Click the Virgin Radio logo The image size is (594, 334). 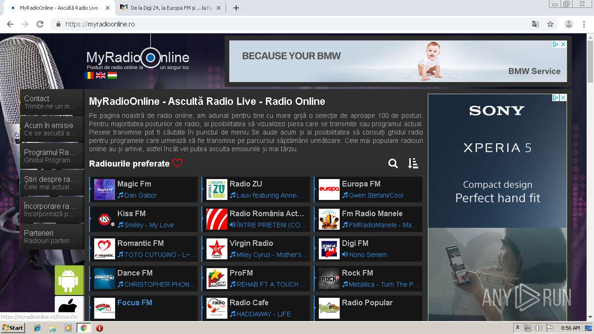[x=217, y=249]
